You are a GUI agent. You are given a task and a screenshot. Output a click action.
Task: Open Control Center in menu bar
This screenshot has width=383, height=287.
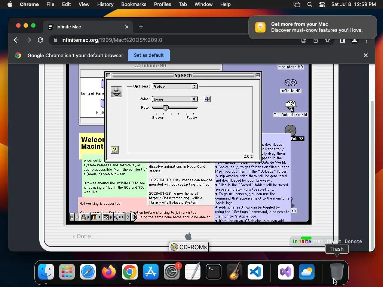(x=322, y=4)
